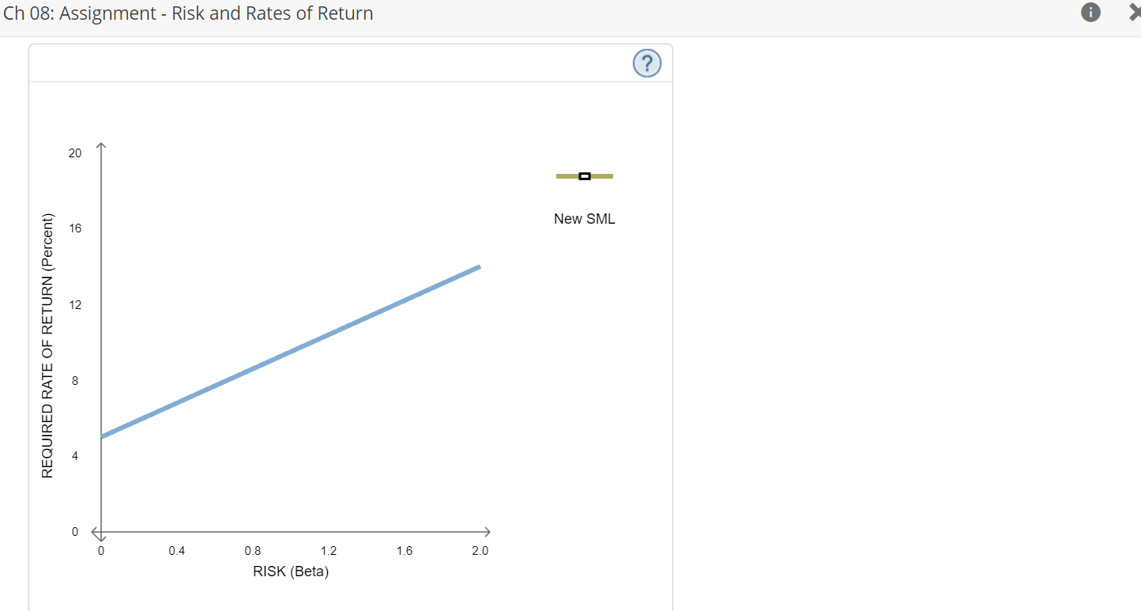1141x611 pixels.
Task: Click the rightward arrow of the horizontal axis
Action: tap(488, 532)
